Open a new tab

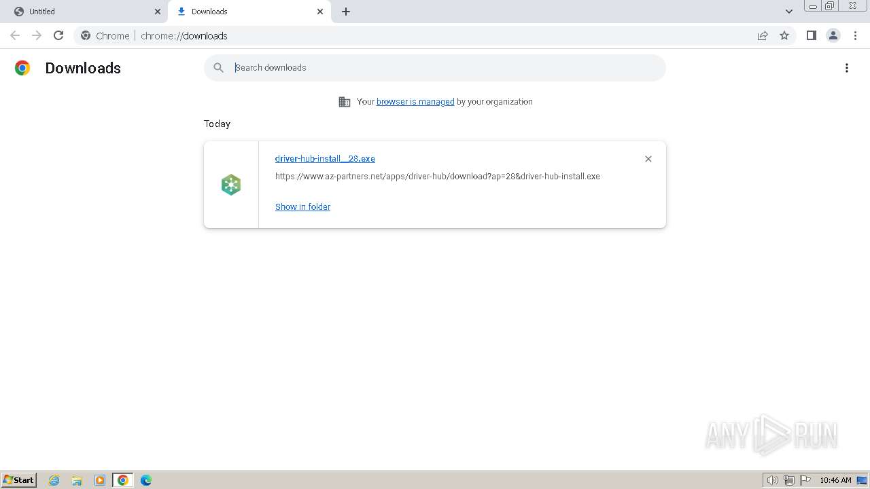click(346, 12)
